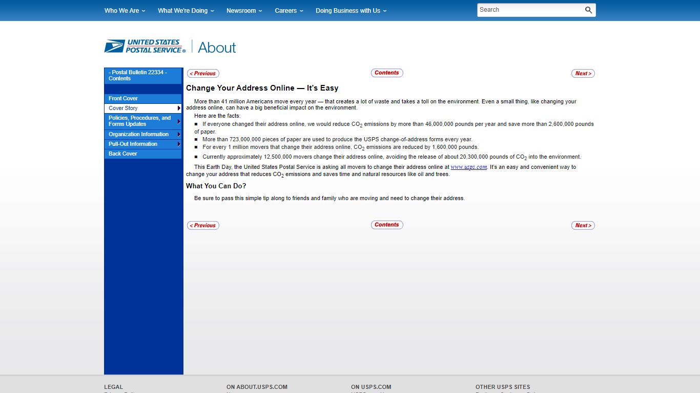
Task: Click the heading Change Your Address Online
Action: pyautogui.click(x=262, y=88)
